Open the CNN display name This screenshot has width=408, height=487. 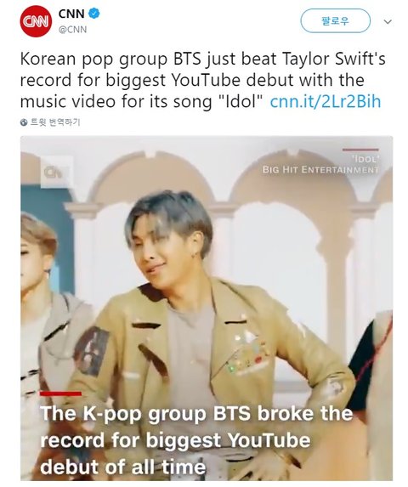point(71,14)
